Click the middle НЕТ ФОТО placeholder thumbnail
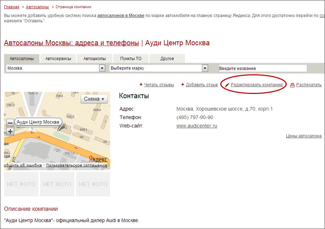 [57, 184]
